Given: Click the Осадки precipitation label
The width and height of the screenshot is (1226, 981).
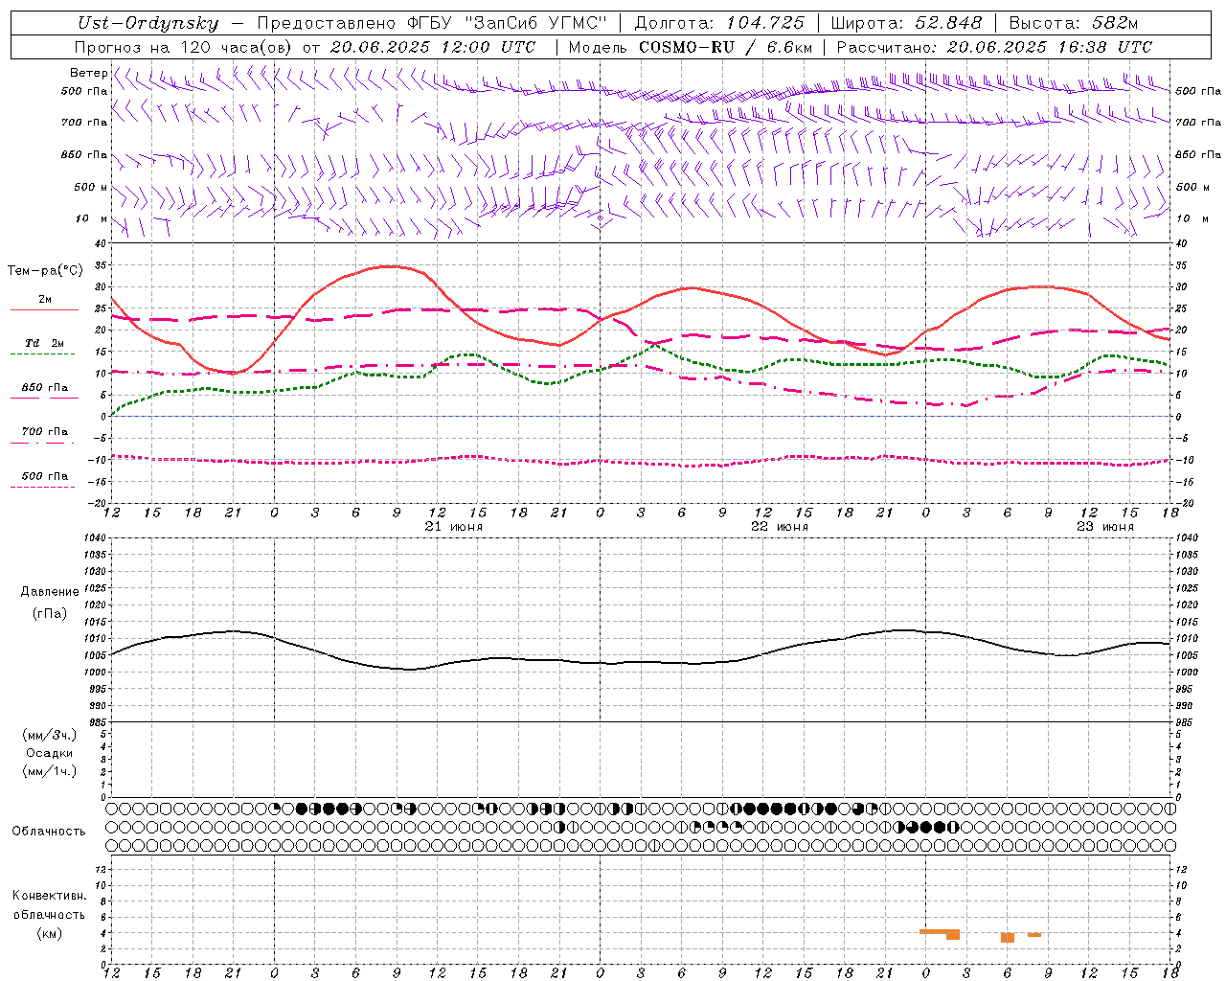Looking at the screenshot, I should coord(50,753).
